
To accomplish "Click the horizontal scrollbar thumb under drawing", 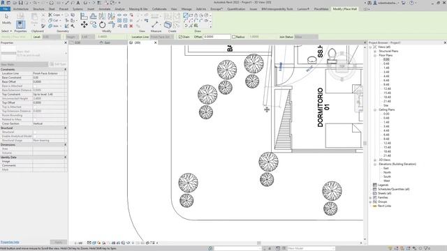I will [x=258, y=243].
